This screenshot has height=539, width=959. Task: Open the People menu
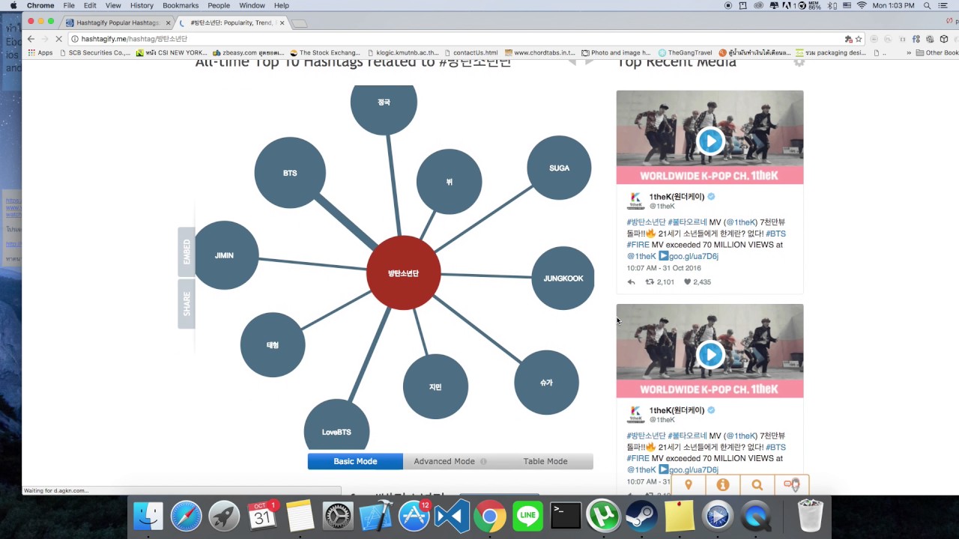pos(219,5)
